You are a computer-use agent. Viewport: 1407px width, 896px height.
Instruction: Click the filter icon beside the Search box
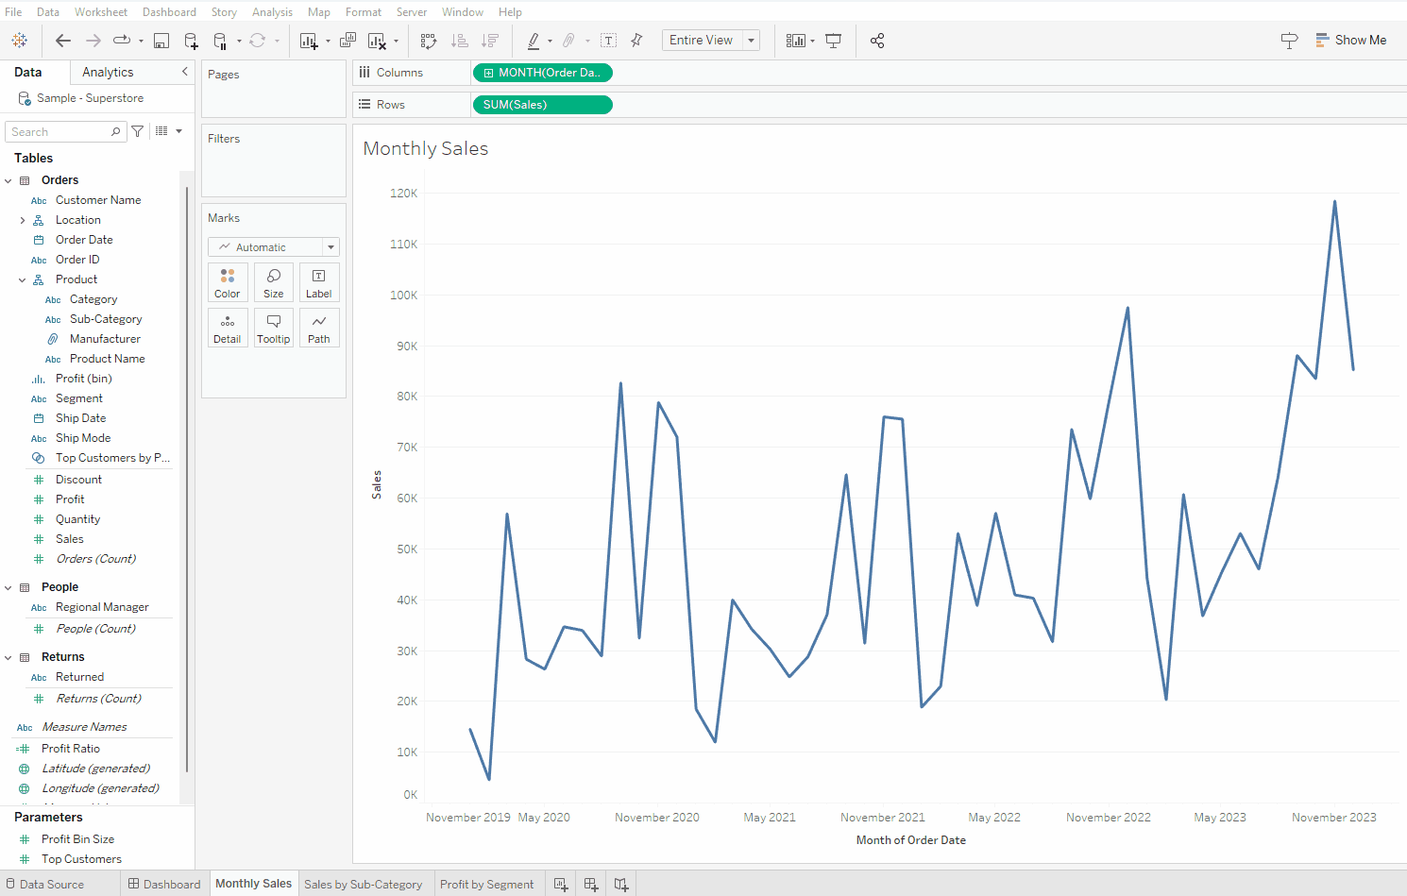click(138, 132)
